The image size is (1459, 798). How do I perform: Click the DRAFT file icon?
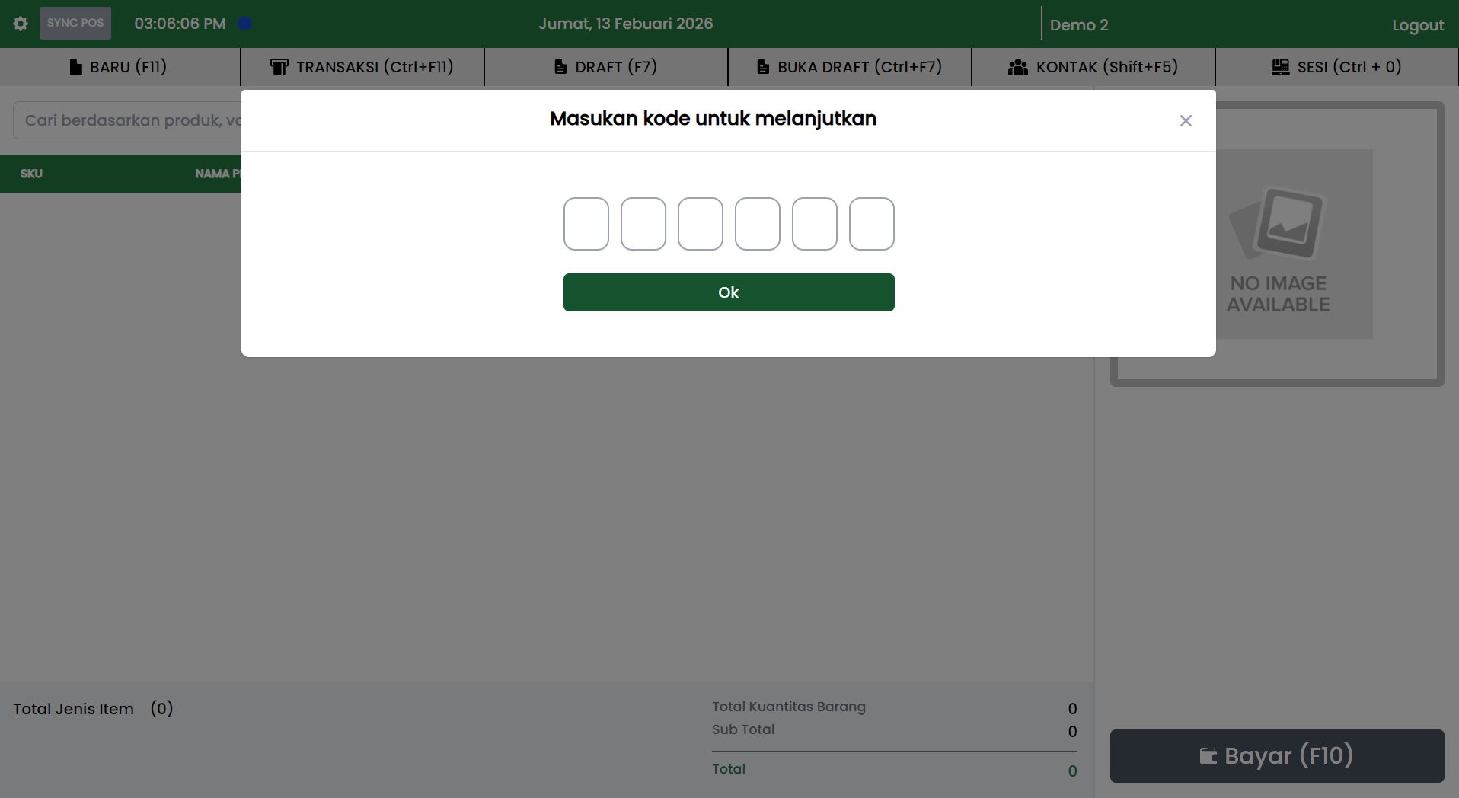(560, 67)
